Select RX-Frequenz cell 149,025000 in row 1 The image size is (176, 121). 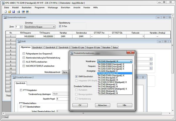26,36
